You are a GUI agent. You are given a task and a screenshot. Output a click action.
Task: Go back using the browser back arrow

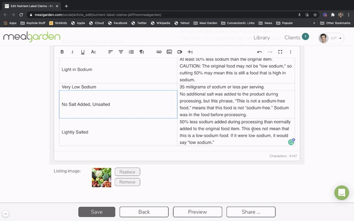pos(5,15)
